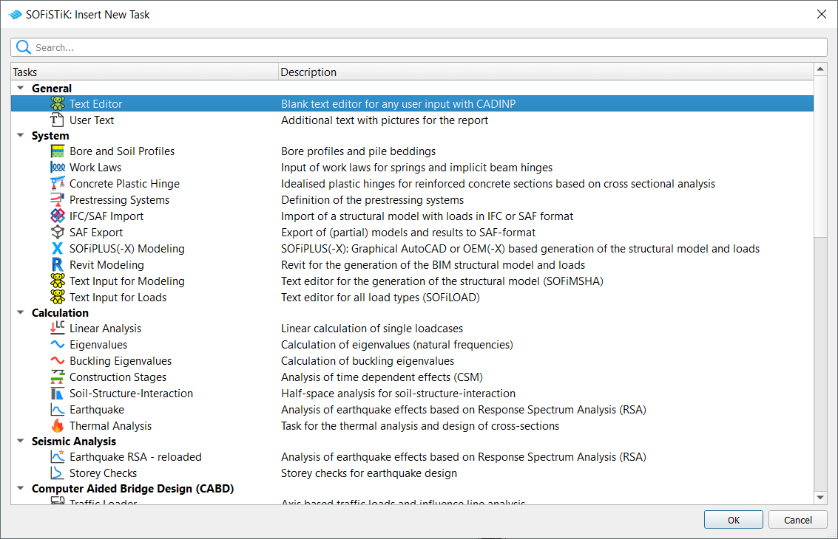Screen dimensions: 838x539
Task: Select the Text Editor teddy bear icon
Action: coord(58,103)
